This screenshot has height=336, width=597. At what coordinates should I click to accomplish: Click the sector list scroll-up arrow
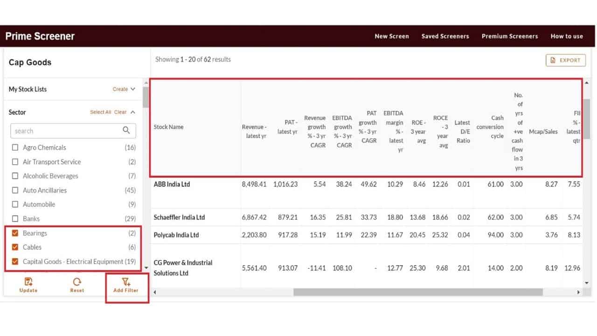146,84
